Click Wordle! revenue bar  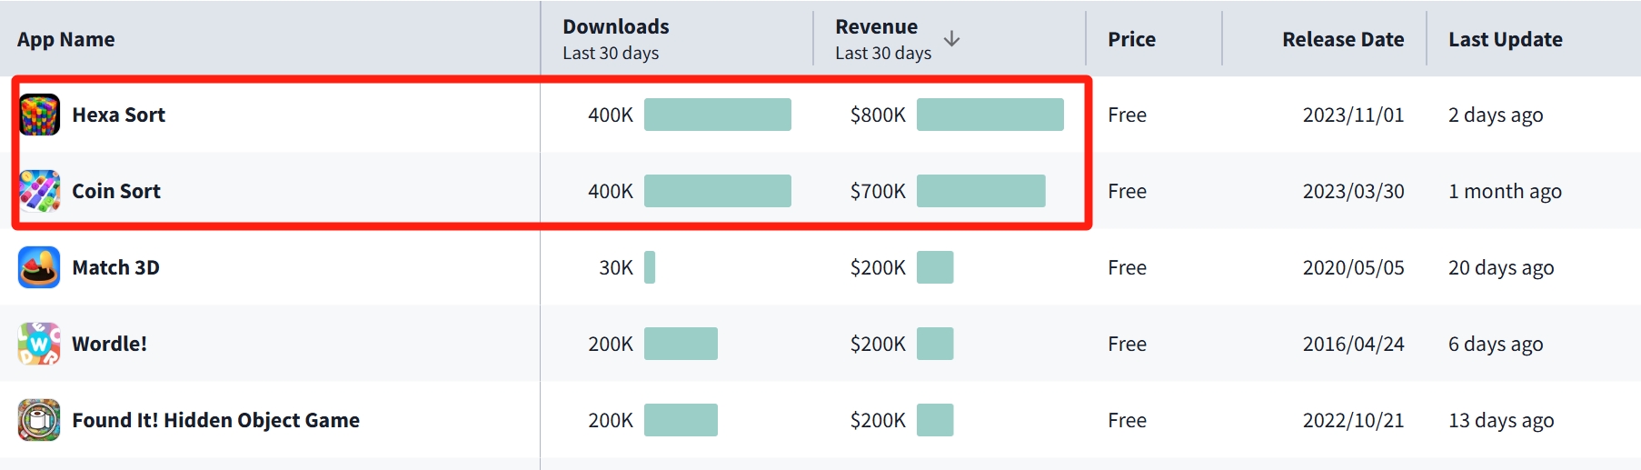[x=935, y=344]
